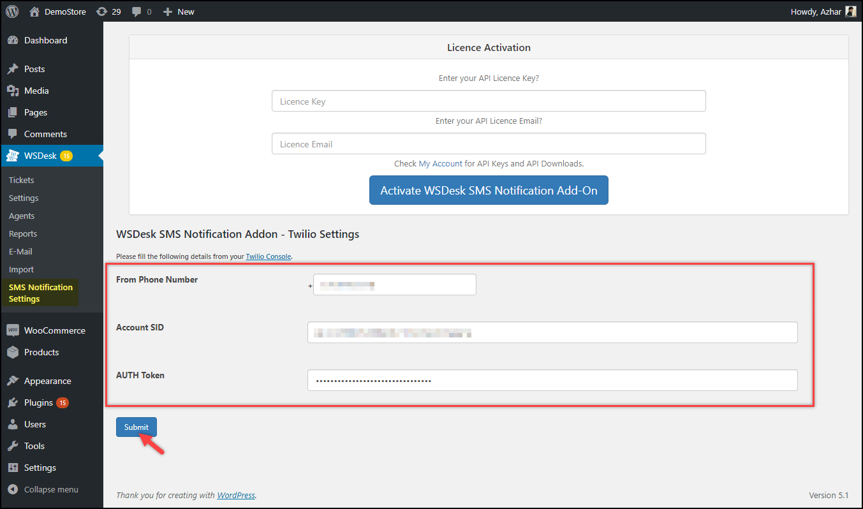
Task: Collapse the admin sidebar menu
Action: (51, 489)
